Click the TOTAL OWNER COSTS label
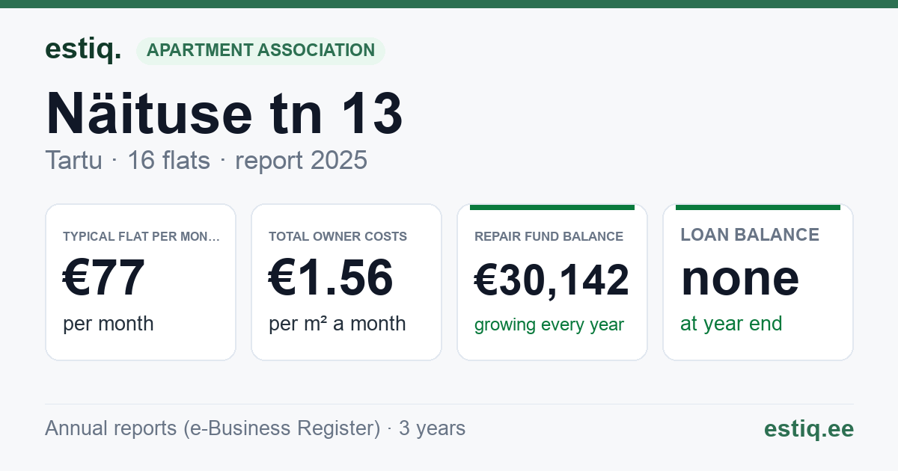 pos(337,236)
